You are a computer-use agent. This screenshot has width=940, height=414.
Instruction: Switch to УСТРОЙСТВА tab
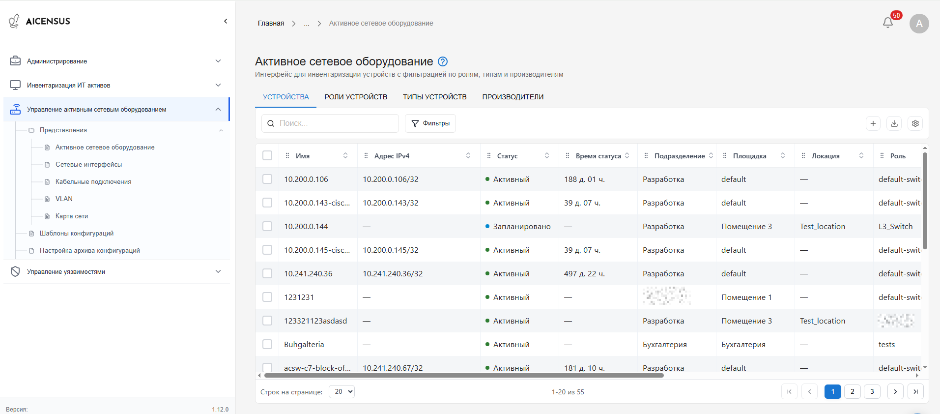[x=286, y=97]
